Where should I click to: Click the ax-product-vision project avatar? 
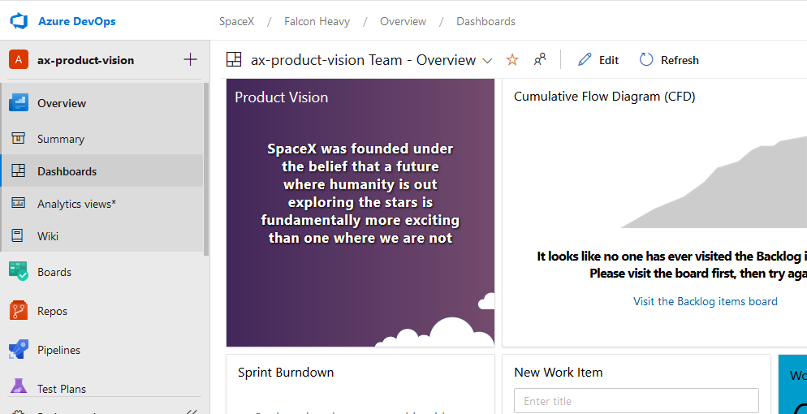19,60
